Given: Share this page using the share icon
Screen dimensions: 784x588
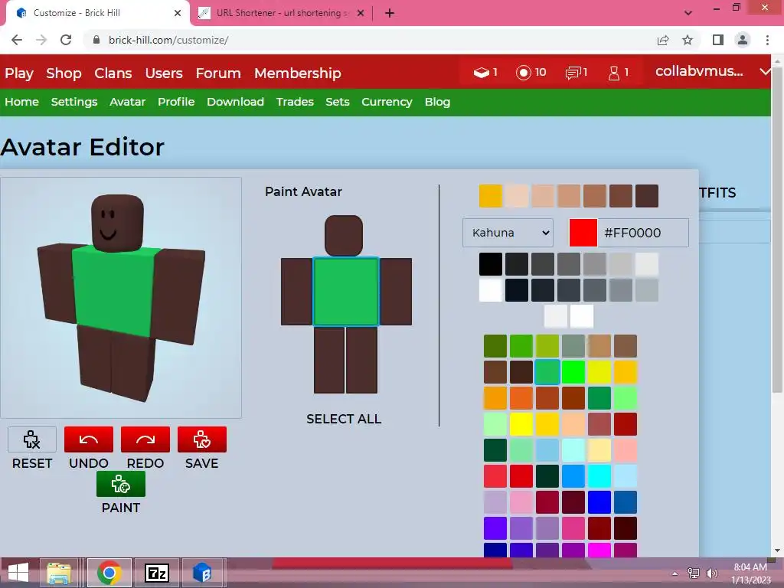Looking at the screenshot, I should 663,40.
